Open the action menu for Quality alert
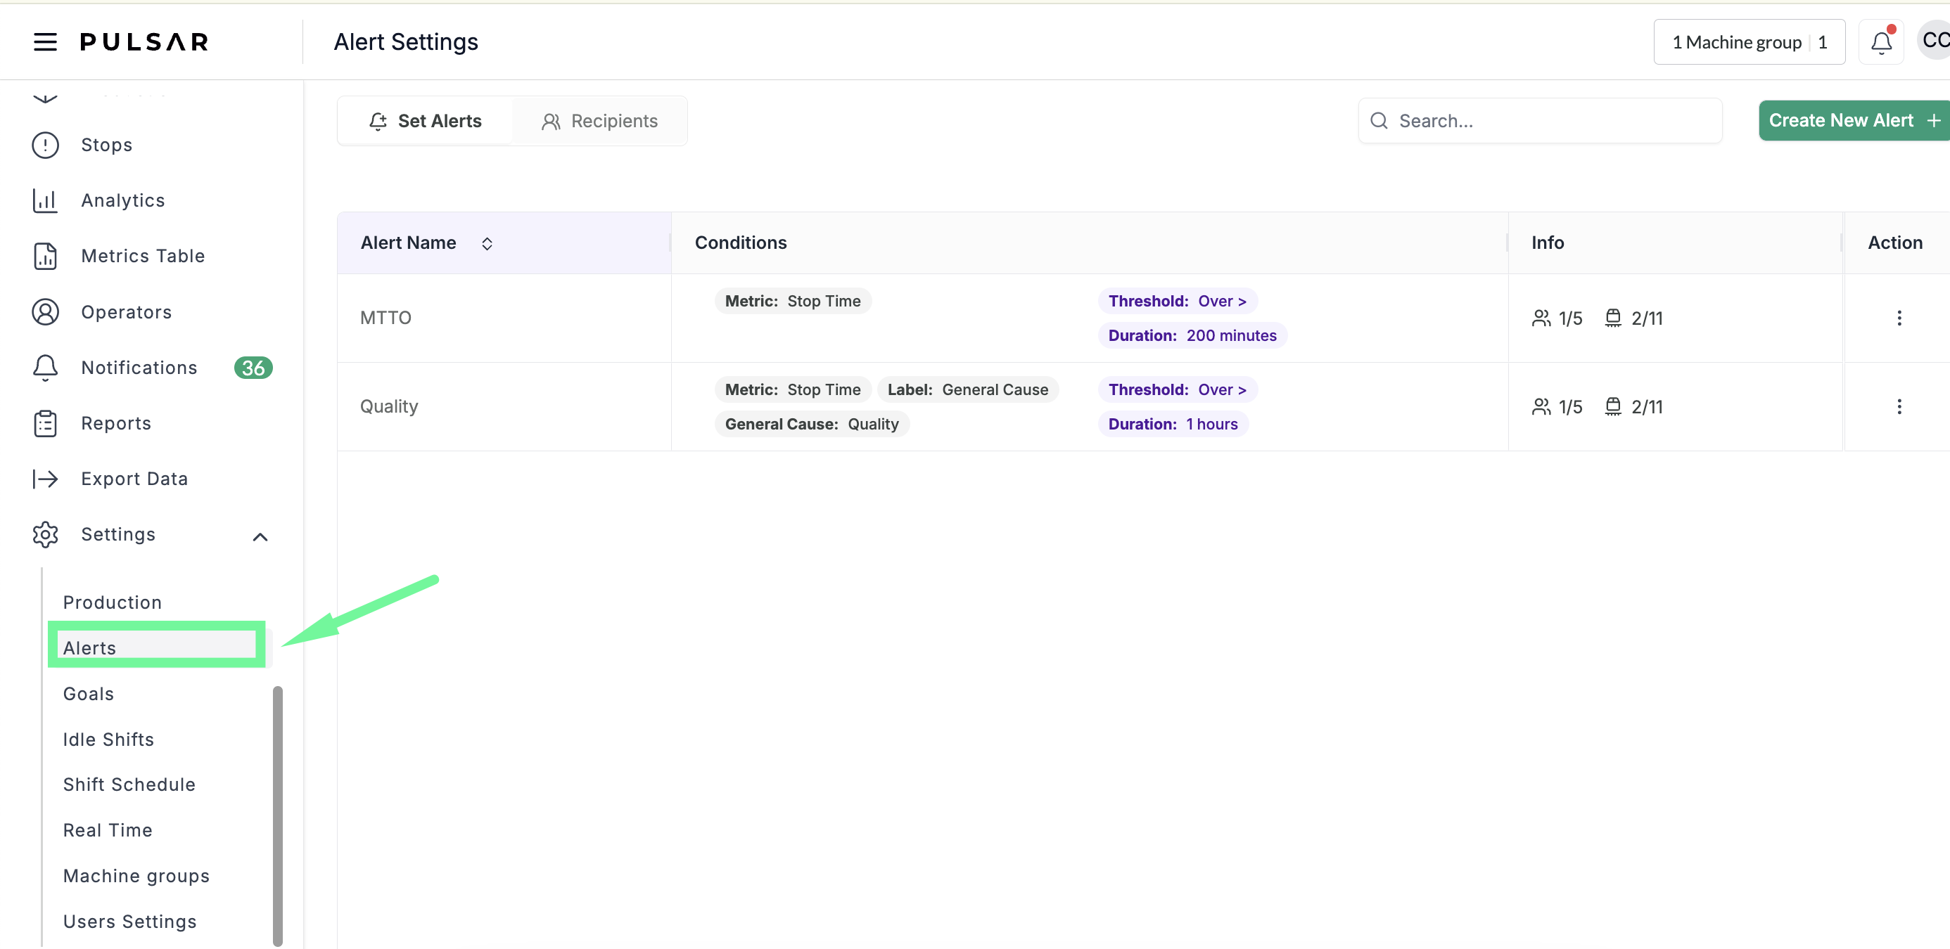Screen dimensions: 1950x949 [x=1899, y=406]
